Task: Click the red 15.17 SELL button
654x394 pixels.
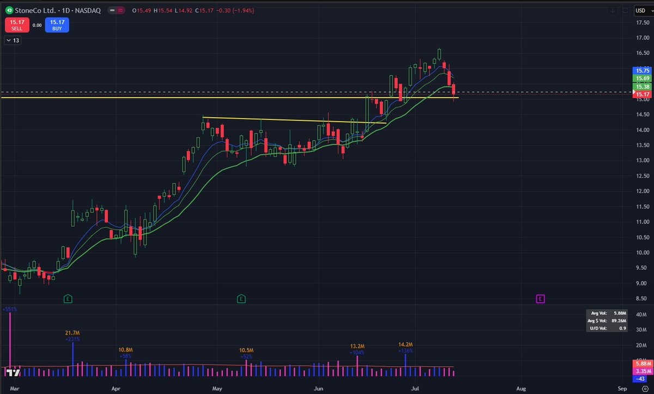Action: pyautogui.click(x=16, y=24)
